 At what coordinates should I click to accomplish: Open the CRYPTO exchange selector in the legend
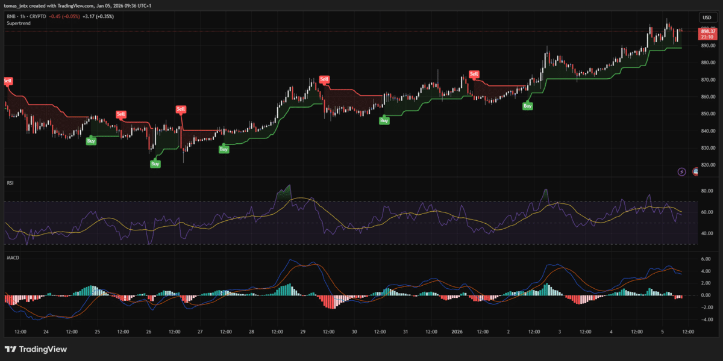coord(39,16)
